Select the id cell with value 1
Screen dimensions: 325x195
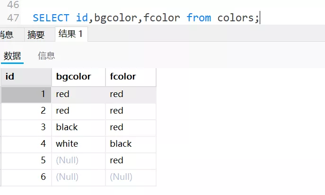26,94
